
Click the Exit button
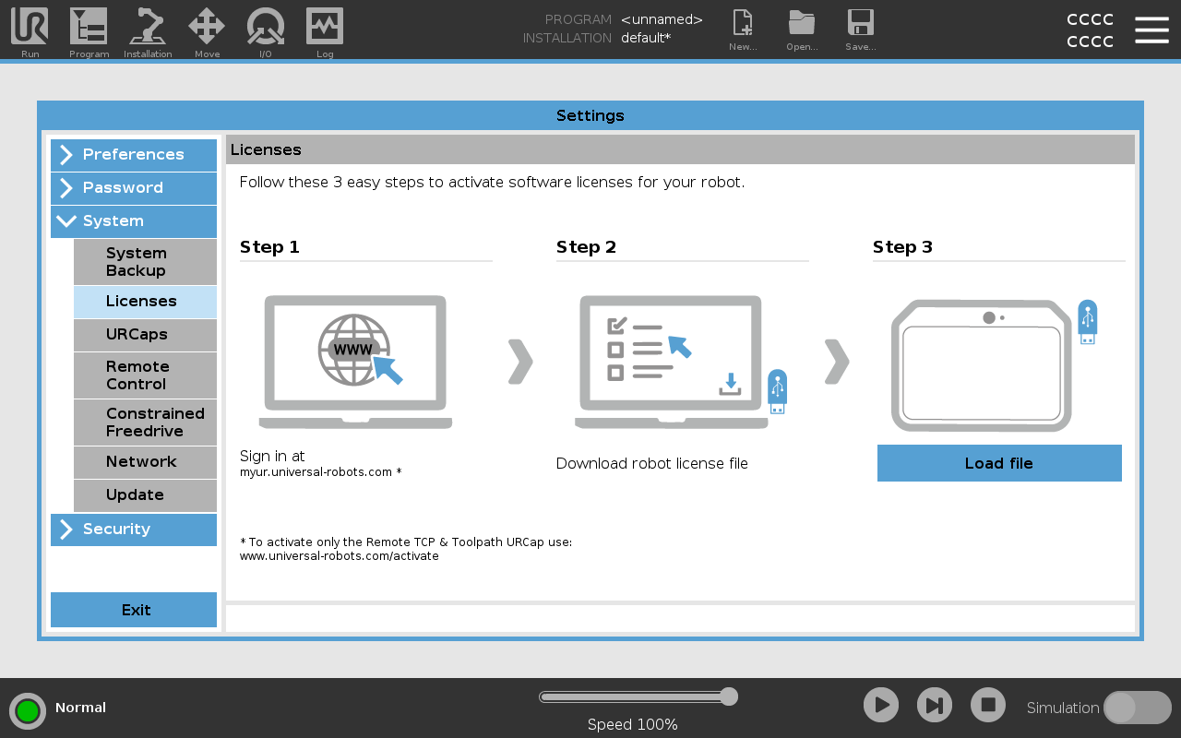[134, 610]
